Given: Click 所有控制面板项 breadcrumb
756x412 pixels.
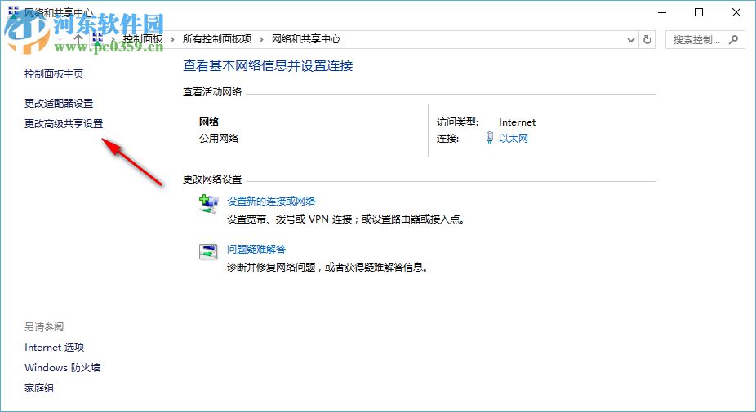Looking at the screenshot, I should coord(217,39).
